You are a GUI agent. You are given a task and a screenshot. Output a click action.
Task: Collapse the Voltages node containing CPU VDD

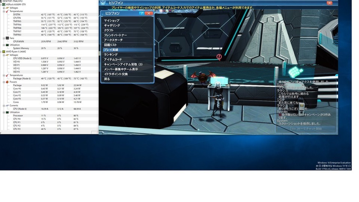[x=4, y=55]
